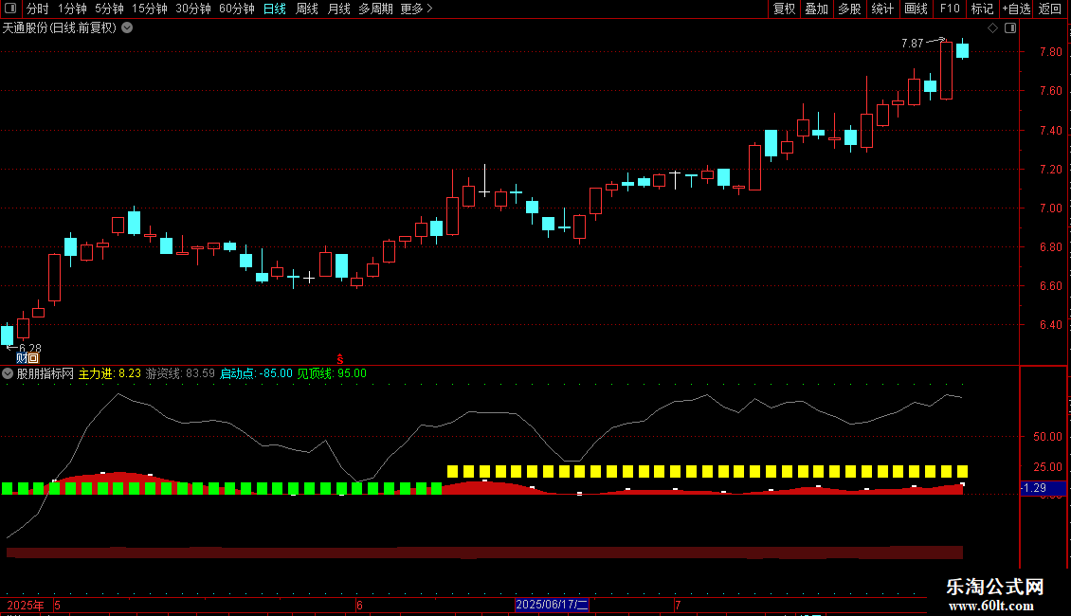1071x616 pixels.
Task: Click the 6.28 low price label
Action: pyautogui.click(x=30, y=349)
